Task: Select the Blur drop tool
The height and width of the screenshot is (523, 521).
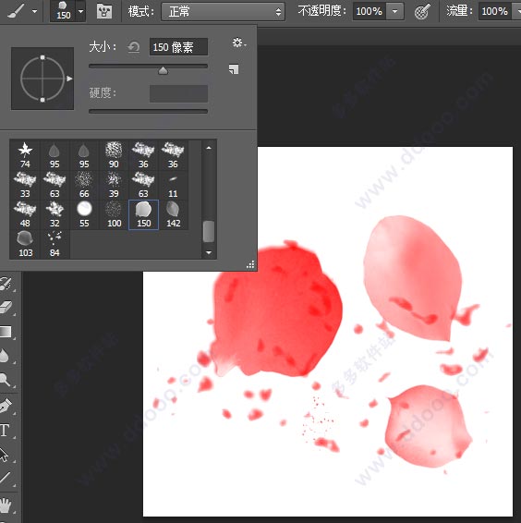Action: (x=5, y=356)
